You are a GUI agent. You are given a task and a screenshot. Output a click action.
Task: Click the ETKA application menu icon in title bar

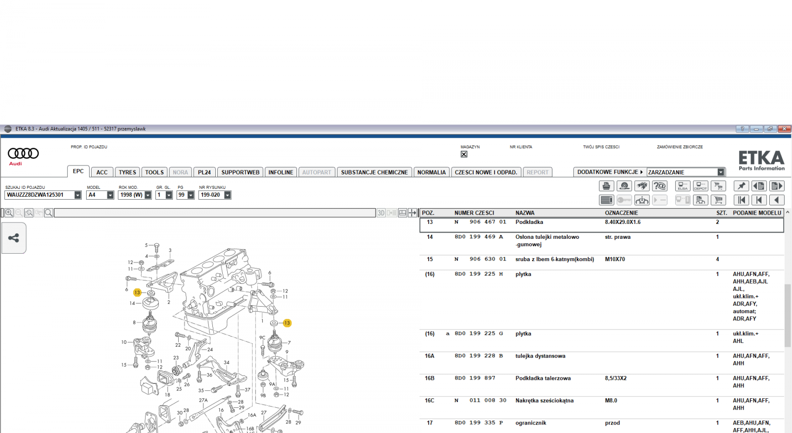(x=8, y=129)
